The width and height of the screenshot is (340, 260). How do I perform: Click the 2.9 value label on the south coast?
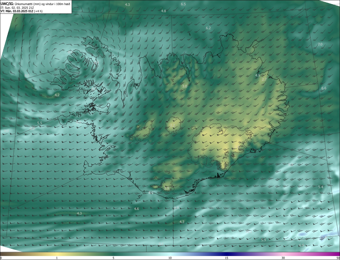(167, 188)
